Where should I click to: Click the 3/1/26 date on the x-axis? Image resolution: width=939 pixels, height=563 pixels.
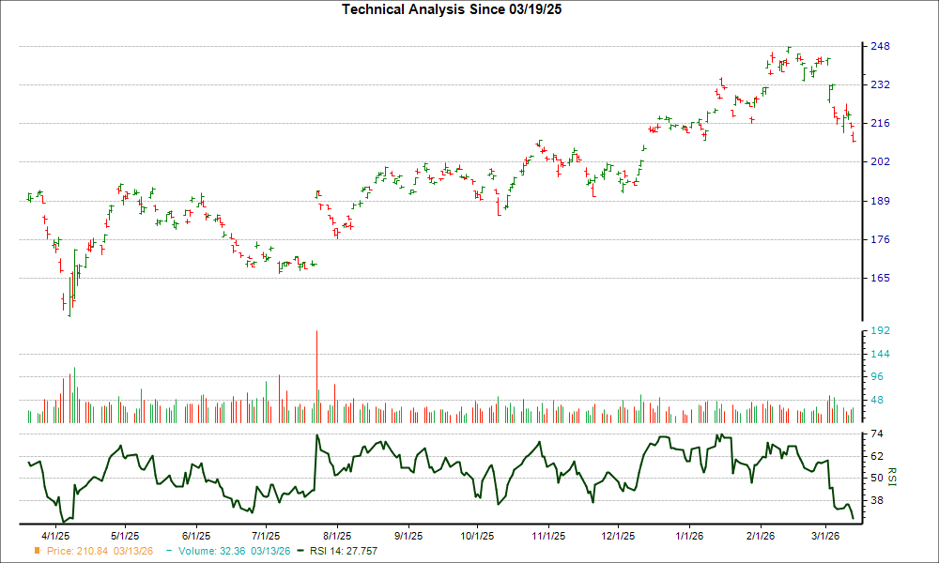click(x=824, y=536)
